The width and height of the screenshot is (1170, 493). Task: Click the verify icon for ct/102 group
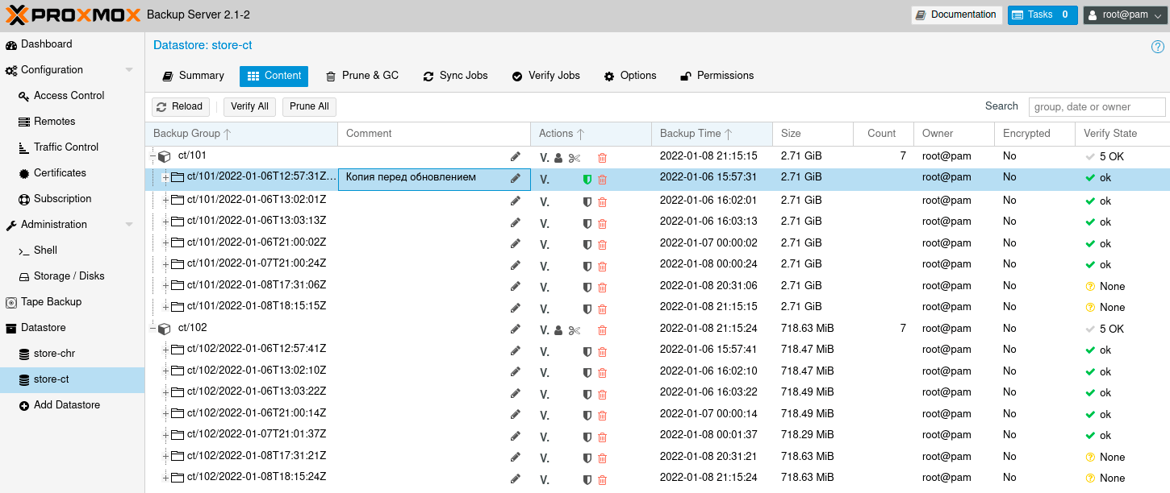[x=545, y=330]
